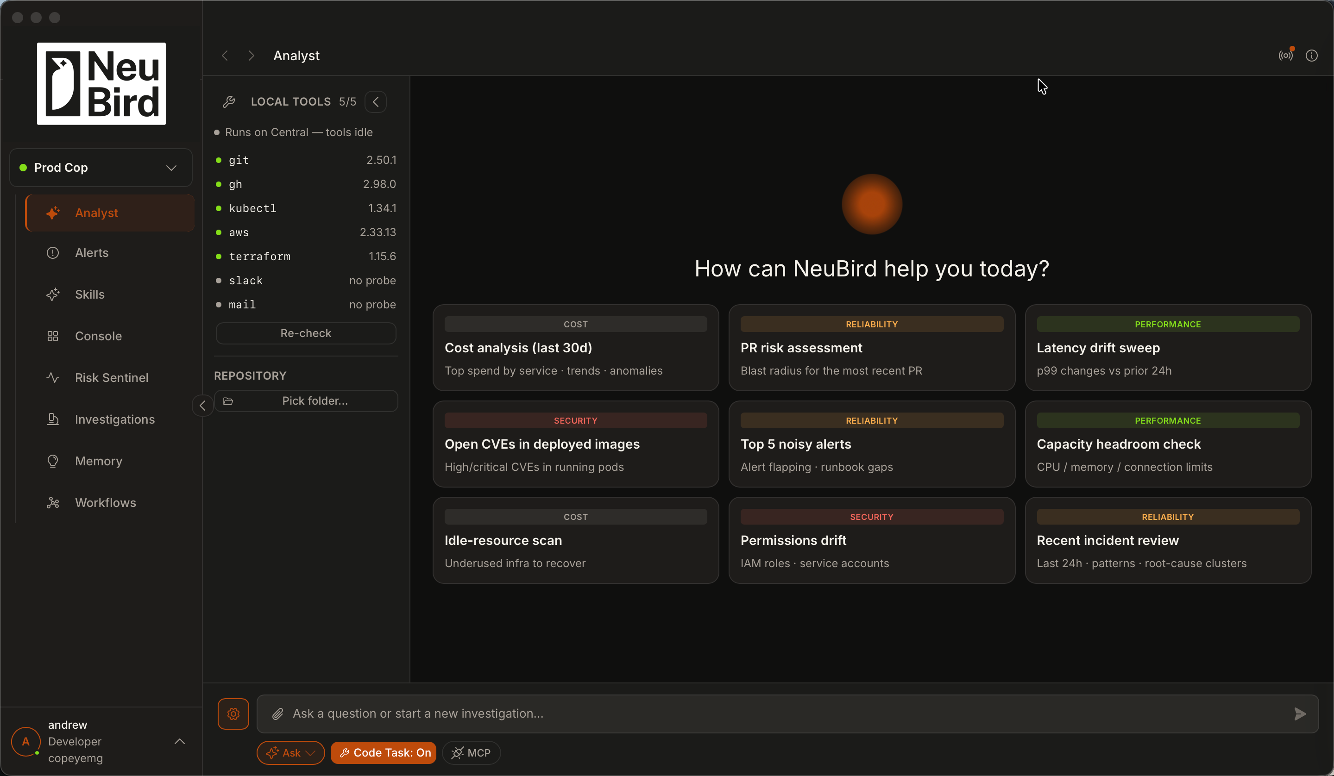Click the paperclip attachment icon

click(x=277, y=714)
